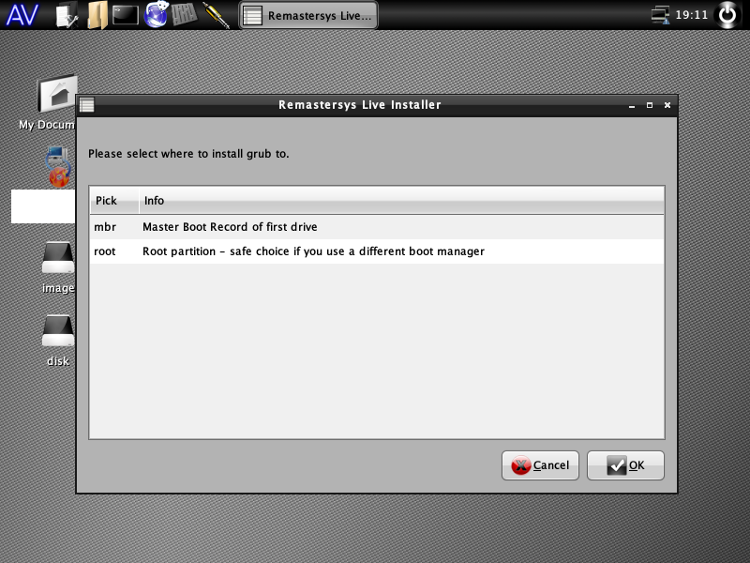Image resolution: width=750 pixels, height=563 pixels.
Task: Confirm selection with OK button
Action: click(x=625, y=465)
